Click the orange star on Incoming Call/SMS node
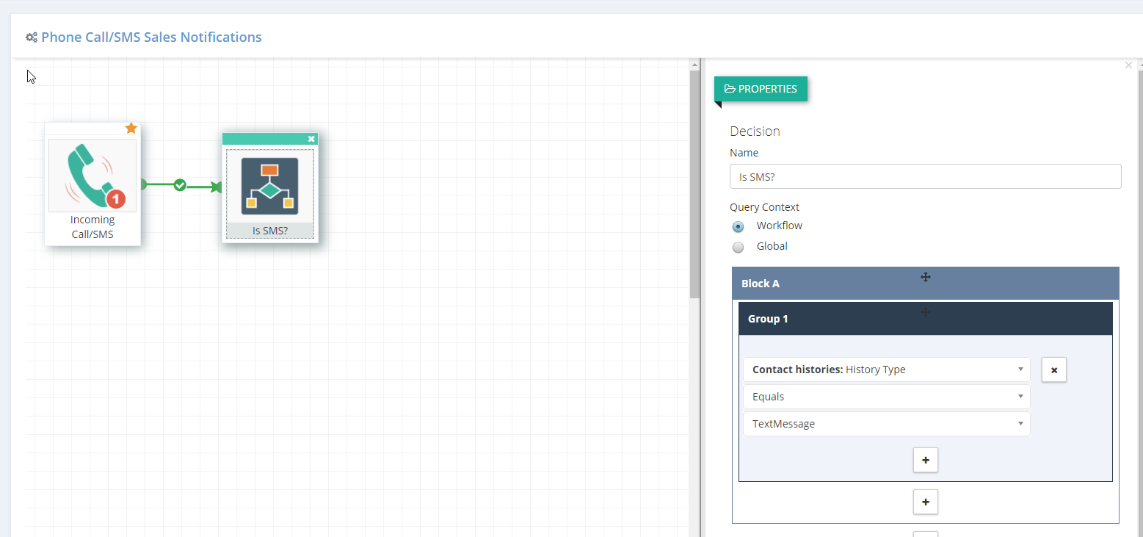The image size is (1143, 537). point(131,128)
